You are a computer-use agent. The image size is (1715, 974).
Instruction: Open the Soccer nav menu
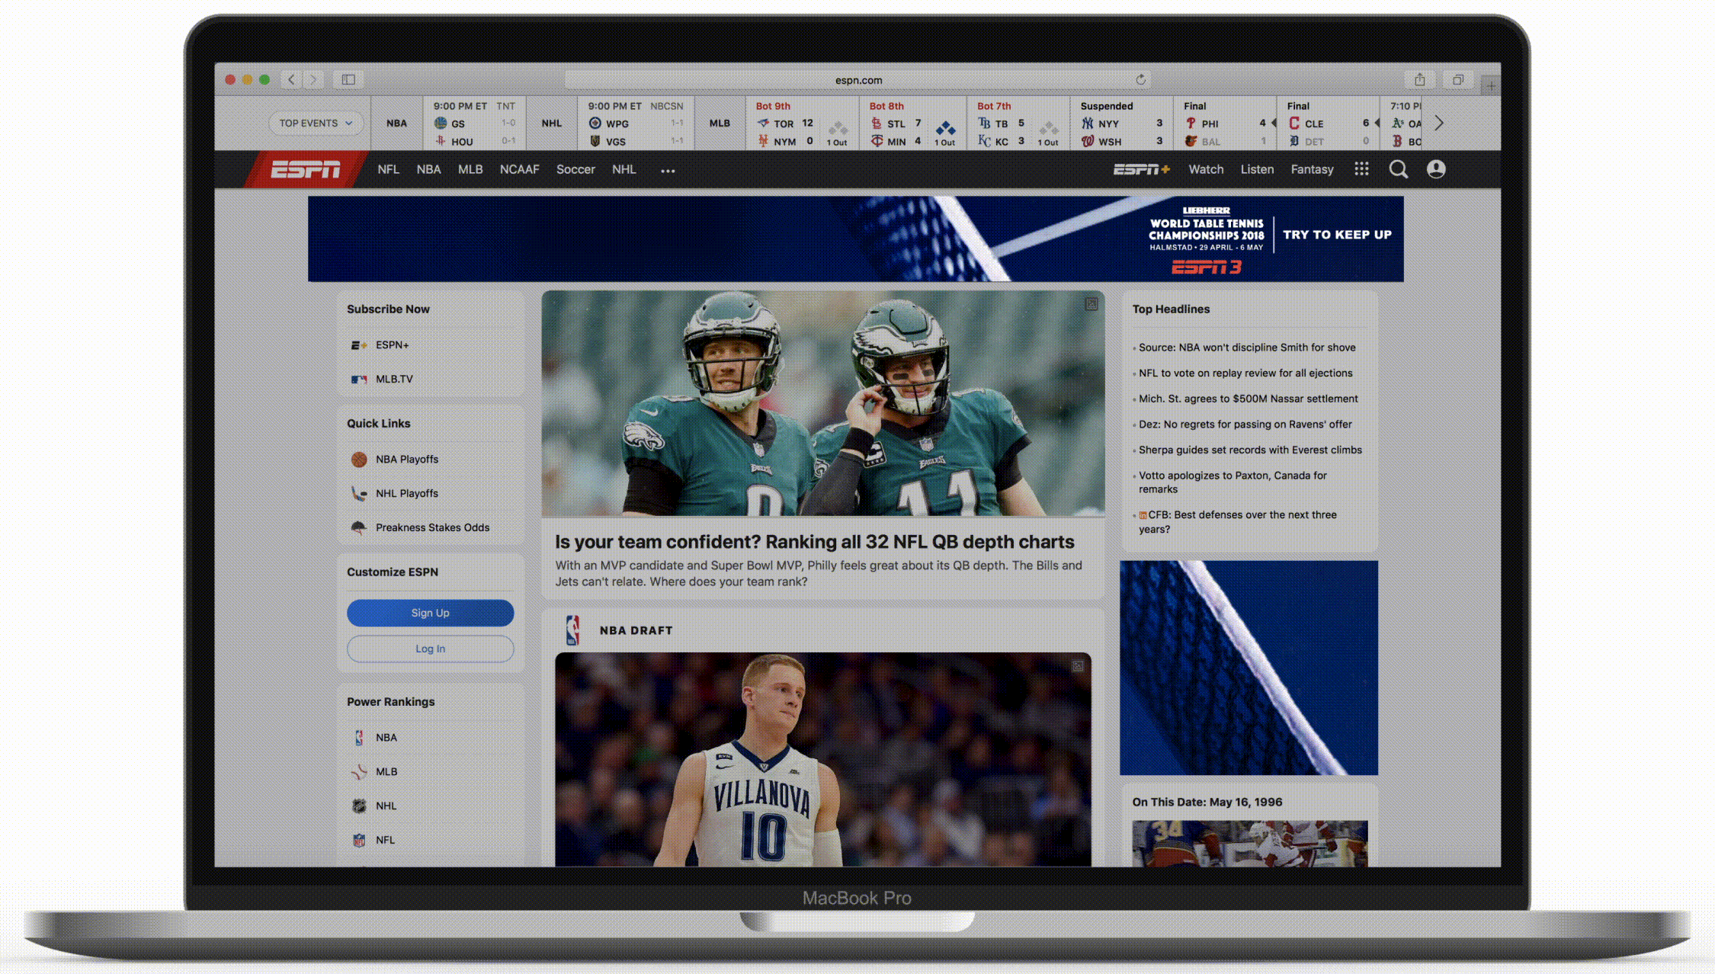coord(575,169)
